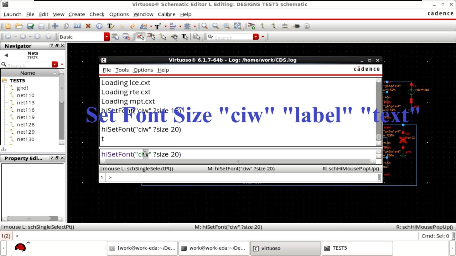Viewport: 456px width, 256px height.
Task: Select the Stretch tool icon
Action: 77,26
